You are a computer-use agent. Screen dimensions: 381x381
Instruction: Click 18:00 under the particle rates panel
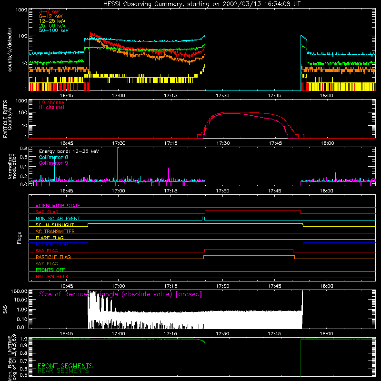coord(327,143)
